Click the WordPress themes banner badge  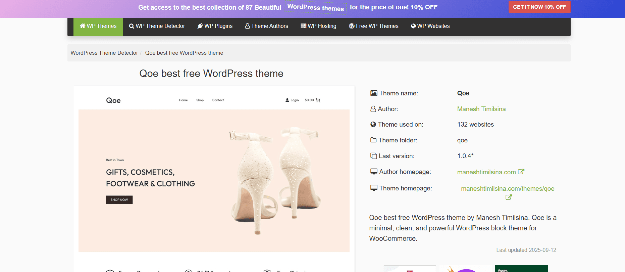[x=316, y=7]
